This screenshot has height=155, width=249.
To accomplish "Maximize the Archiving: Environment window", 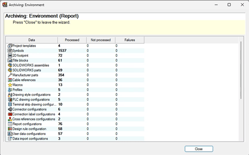I will pyautogui.click(x=229, y=5).
